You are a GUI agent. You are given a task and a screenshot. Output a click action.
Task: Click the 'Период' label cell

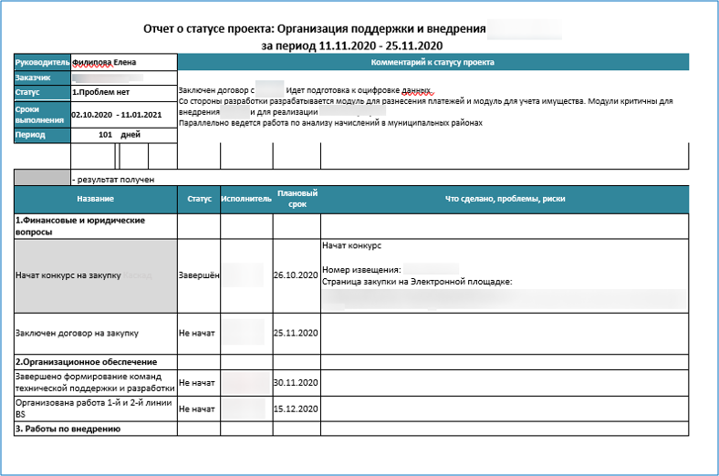(42, 135)
